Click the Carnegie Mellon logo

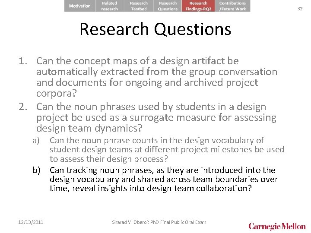pos(277,227)
